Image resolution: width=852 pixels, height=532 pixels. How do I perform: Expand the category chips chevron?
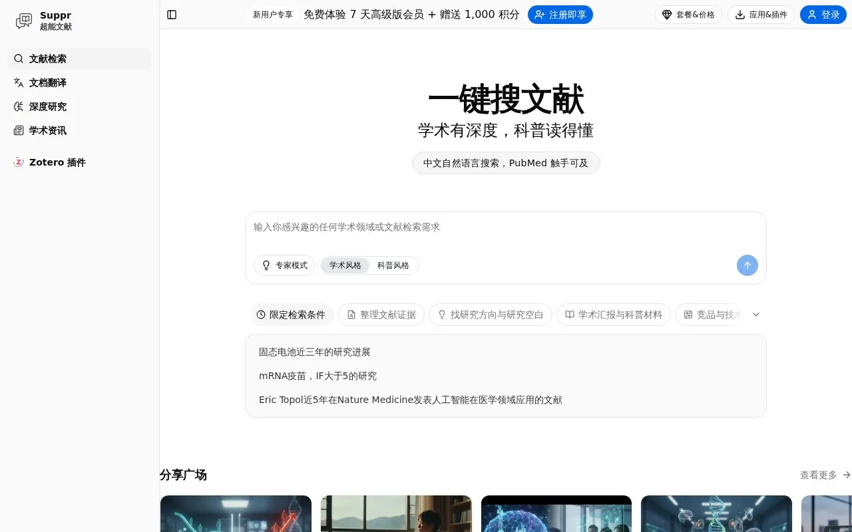[756, 315]
